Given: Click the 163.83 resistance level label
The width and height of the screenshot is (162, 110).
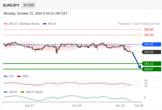Looking at the screenshot, I should (x=149, y=30).
